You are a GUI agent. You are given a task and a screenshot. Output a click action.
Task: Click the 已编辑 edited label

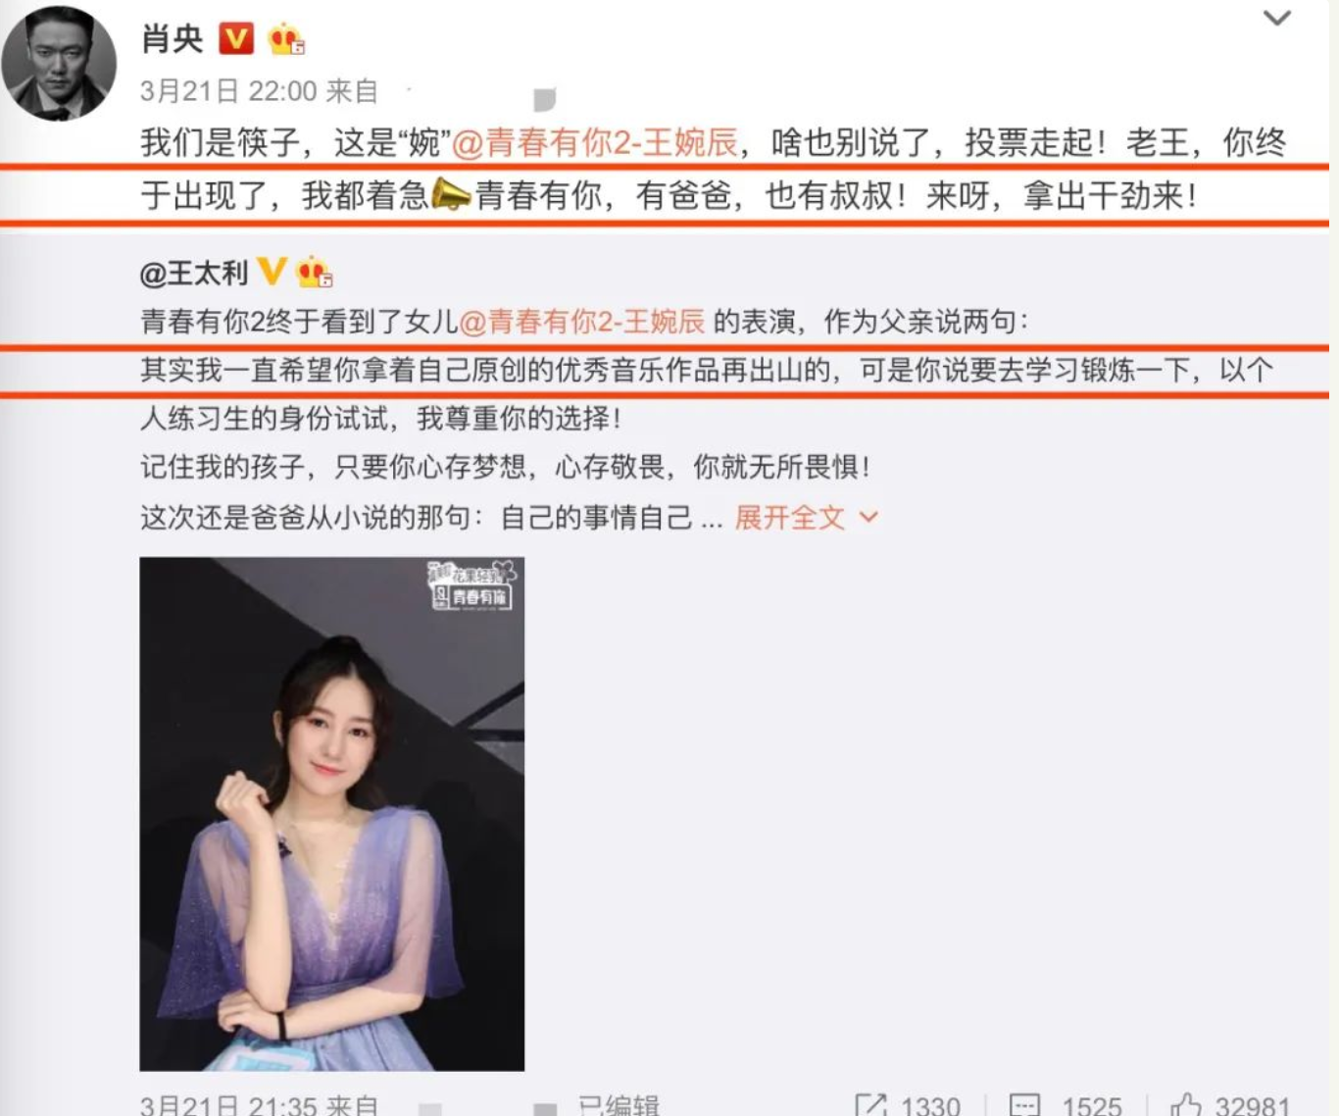[x=618, y=1105]
